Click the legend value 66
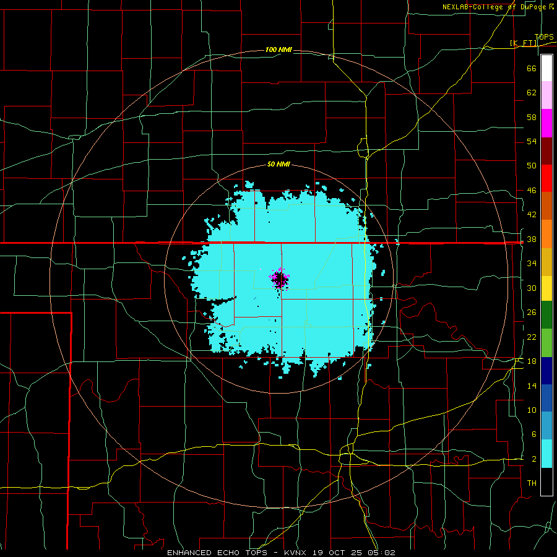Screen dimensions: 557x557 click(x=532, y=68)
